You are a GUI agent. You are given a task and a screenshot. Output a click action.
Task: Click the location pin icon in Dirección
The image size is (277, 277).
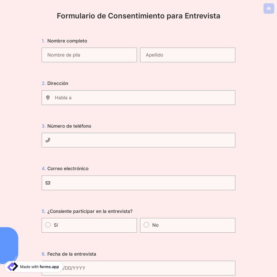[48, 98]
